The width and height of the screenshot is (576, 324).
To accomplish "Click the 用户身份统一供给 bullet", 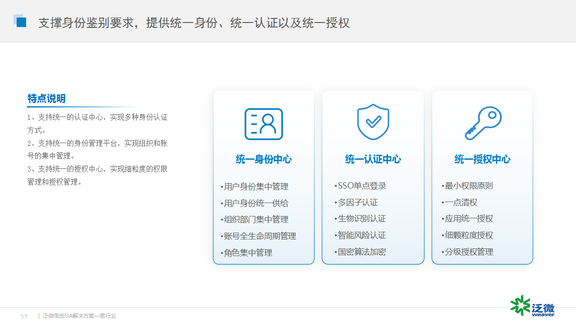I will tap(255, 203).
